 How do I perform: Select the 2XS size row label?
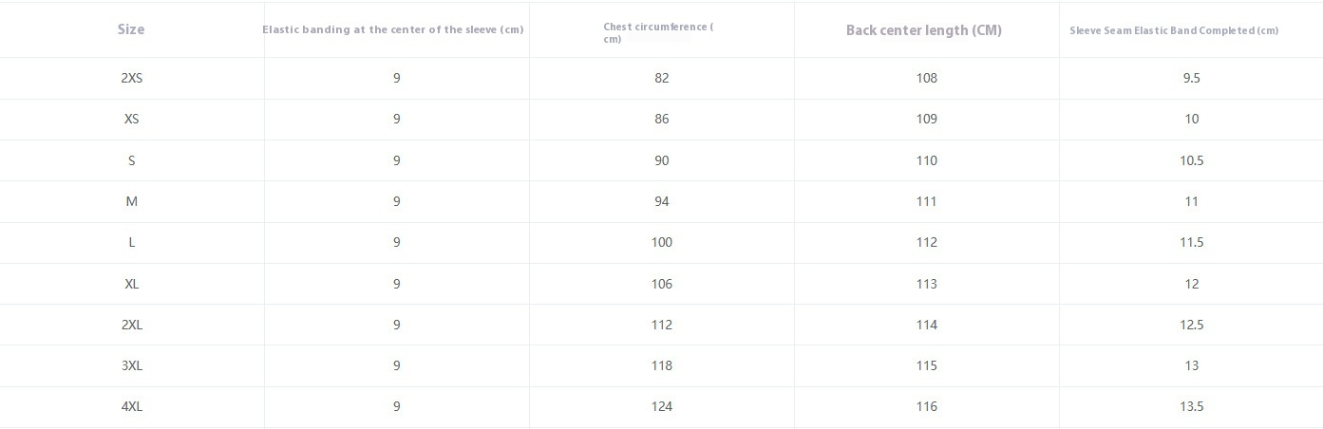click(x=132, y=78)
